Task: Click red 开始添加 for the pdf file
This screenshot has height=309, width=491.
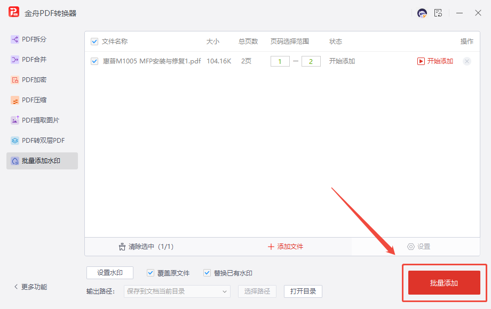Action: click(435, 61)
